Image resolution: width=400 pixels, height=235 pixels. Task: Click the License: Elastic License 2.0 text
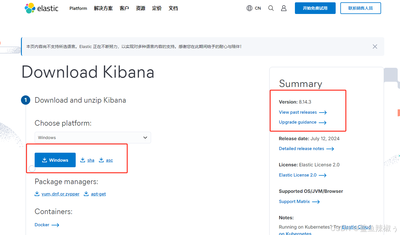pos(309,165)
